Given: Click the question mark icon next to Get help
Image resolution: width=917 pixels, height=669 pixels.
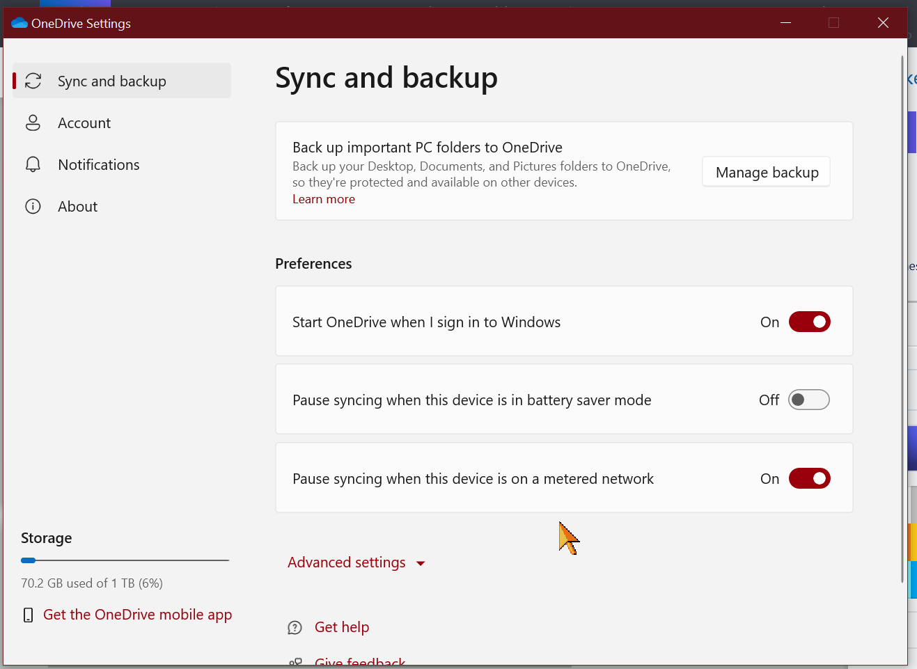Looking at the screenshot, I should pos(295,627).
